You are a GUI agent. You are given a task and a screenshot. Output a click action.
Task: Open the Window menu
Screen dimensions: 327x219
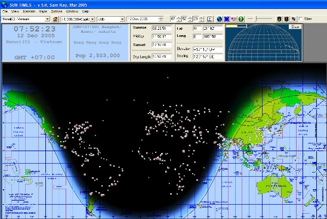pyautogui.click(x=72, y=11)
